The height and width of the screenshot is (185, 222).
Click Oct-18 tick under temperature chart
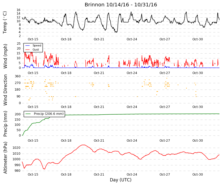pos(66,39)
